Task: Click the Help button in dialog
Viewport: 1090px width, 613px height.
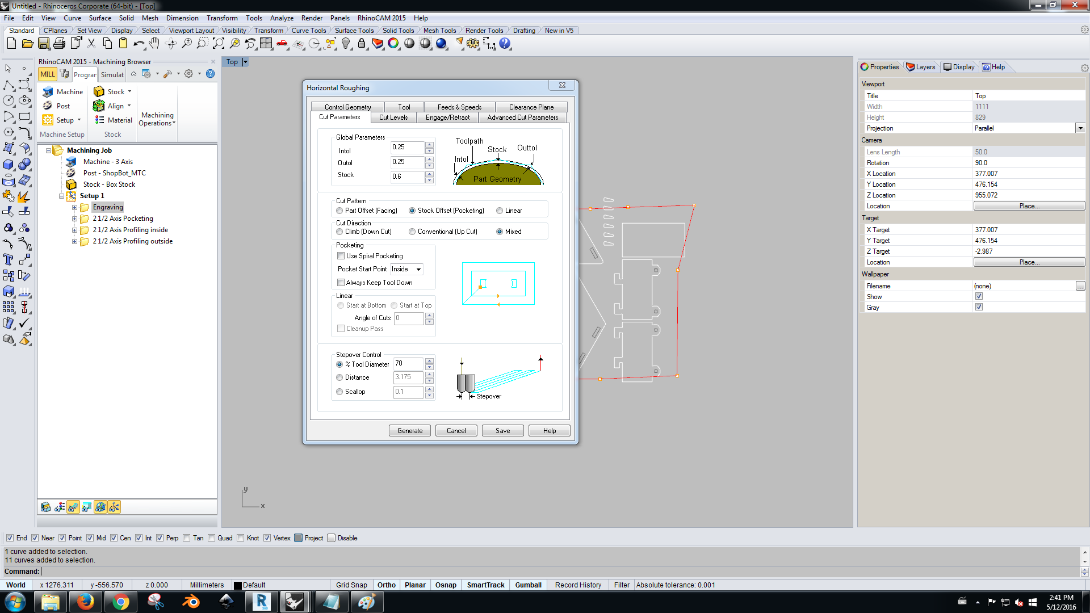Action: (x=550, y=431)
